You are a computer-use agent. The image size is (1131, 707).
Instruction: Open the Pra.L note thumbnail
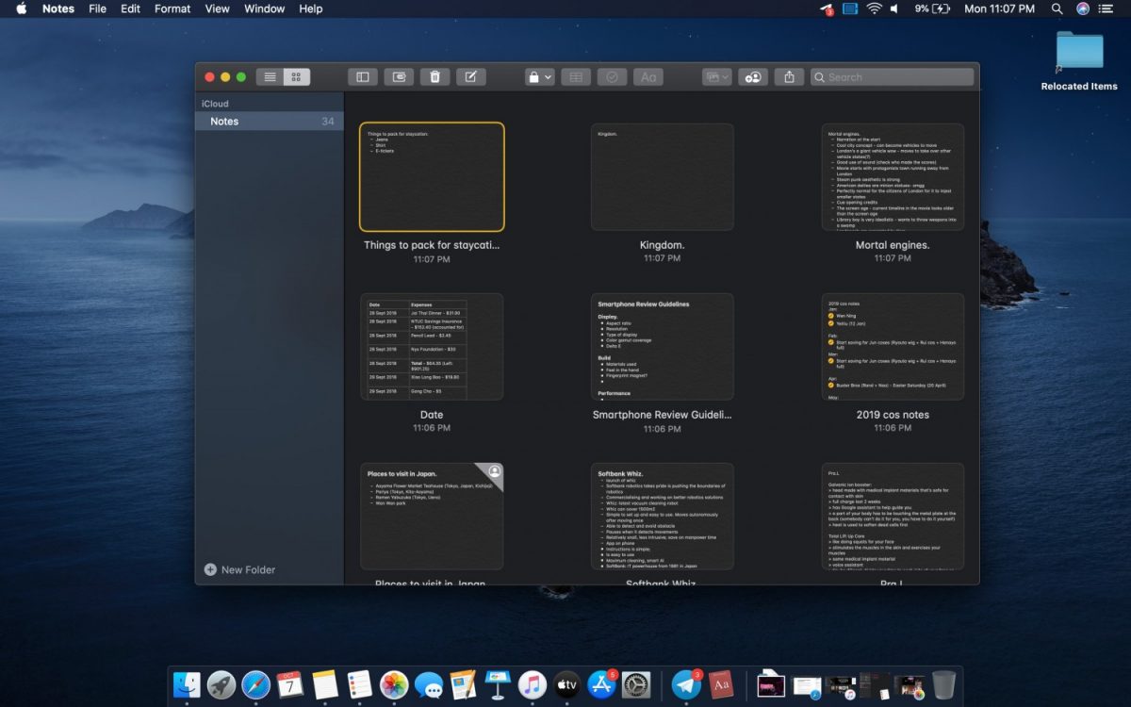[893, 516]
